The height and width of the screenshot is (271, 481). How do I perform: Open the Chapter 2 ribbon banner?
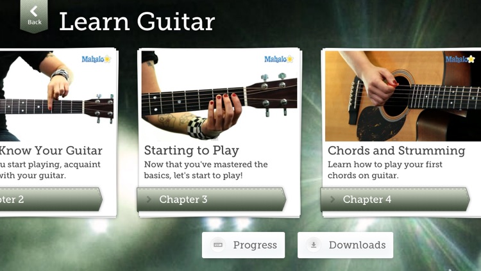(51, 200)
